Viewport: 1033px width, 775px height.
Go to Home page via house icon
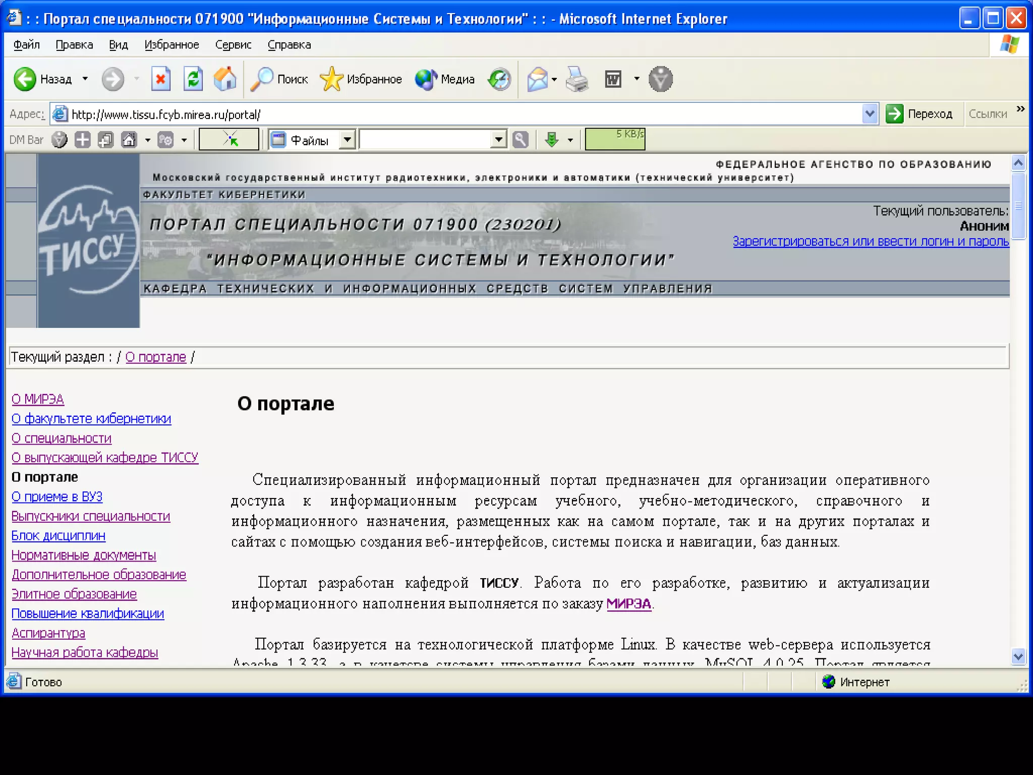(x=225, y=79)
